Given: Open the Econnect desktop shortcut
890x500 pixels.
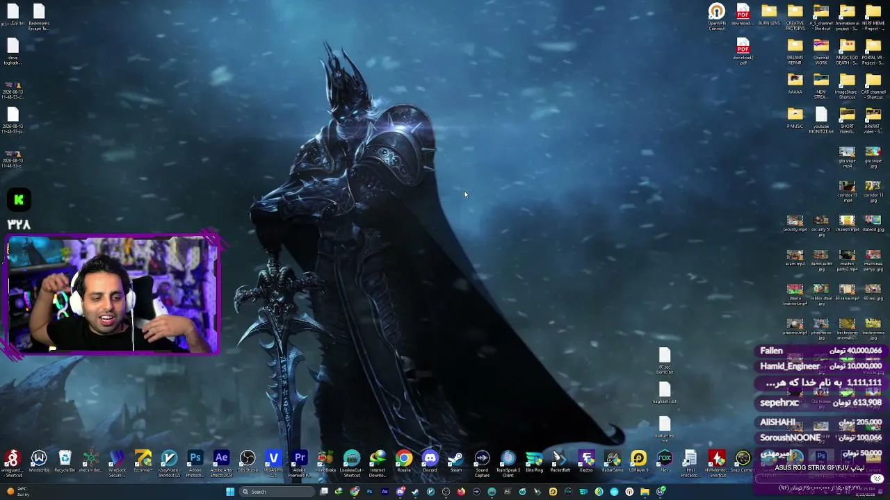Looking at the screenshot, I should [x=143, y=462].
